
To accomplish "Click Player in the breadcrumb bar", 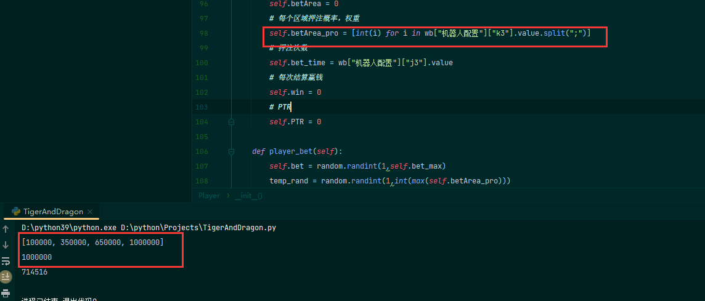I will click(209, 196).
